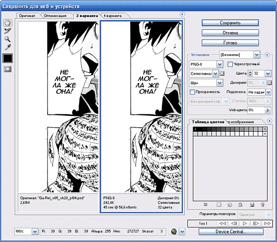Image resolution: width=277 pixels, height=242 pixels.
Task: Select the Slice Select tool
Action: pos(8,31)
